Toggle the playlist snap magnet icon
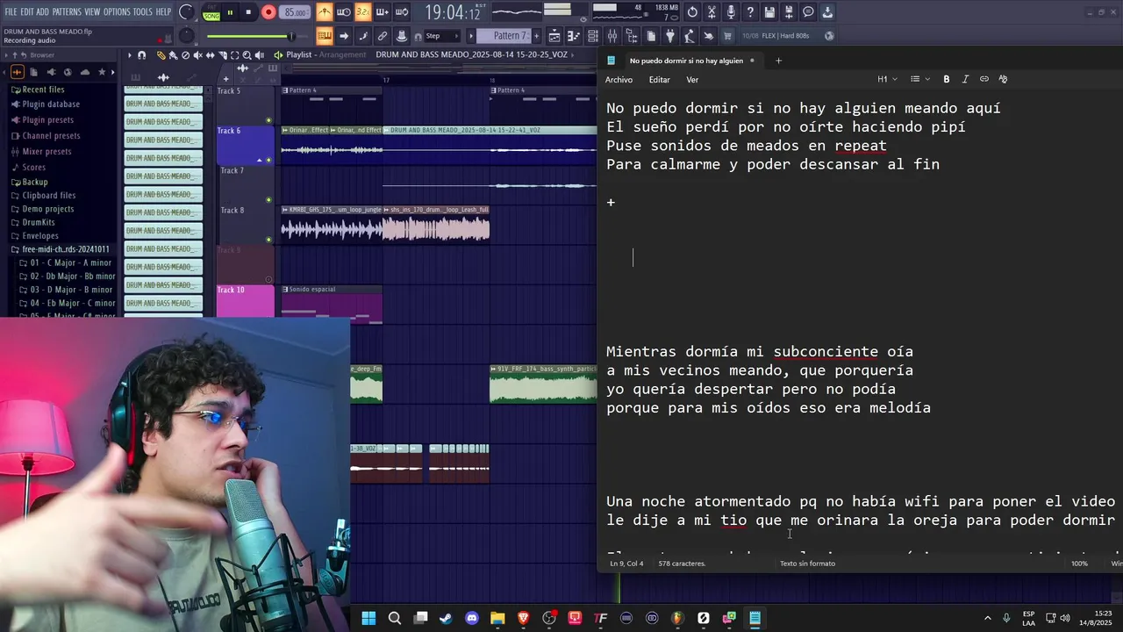The height and width of the screenshot is (632, 1123). coord(142,55)
